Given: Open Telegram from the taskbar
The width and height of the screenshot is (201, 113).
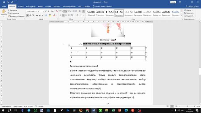Looking at the screenshot, I should tap(29, 110).
